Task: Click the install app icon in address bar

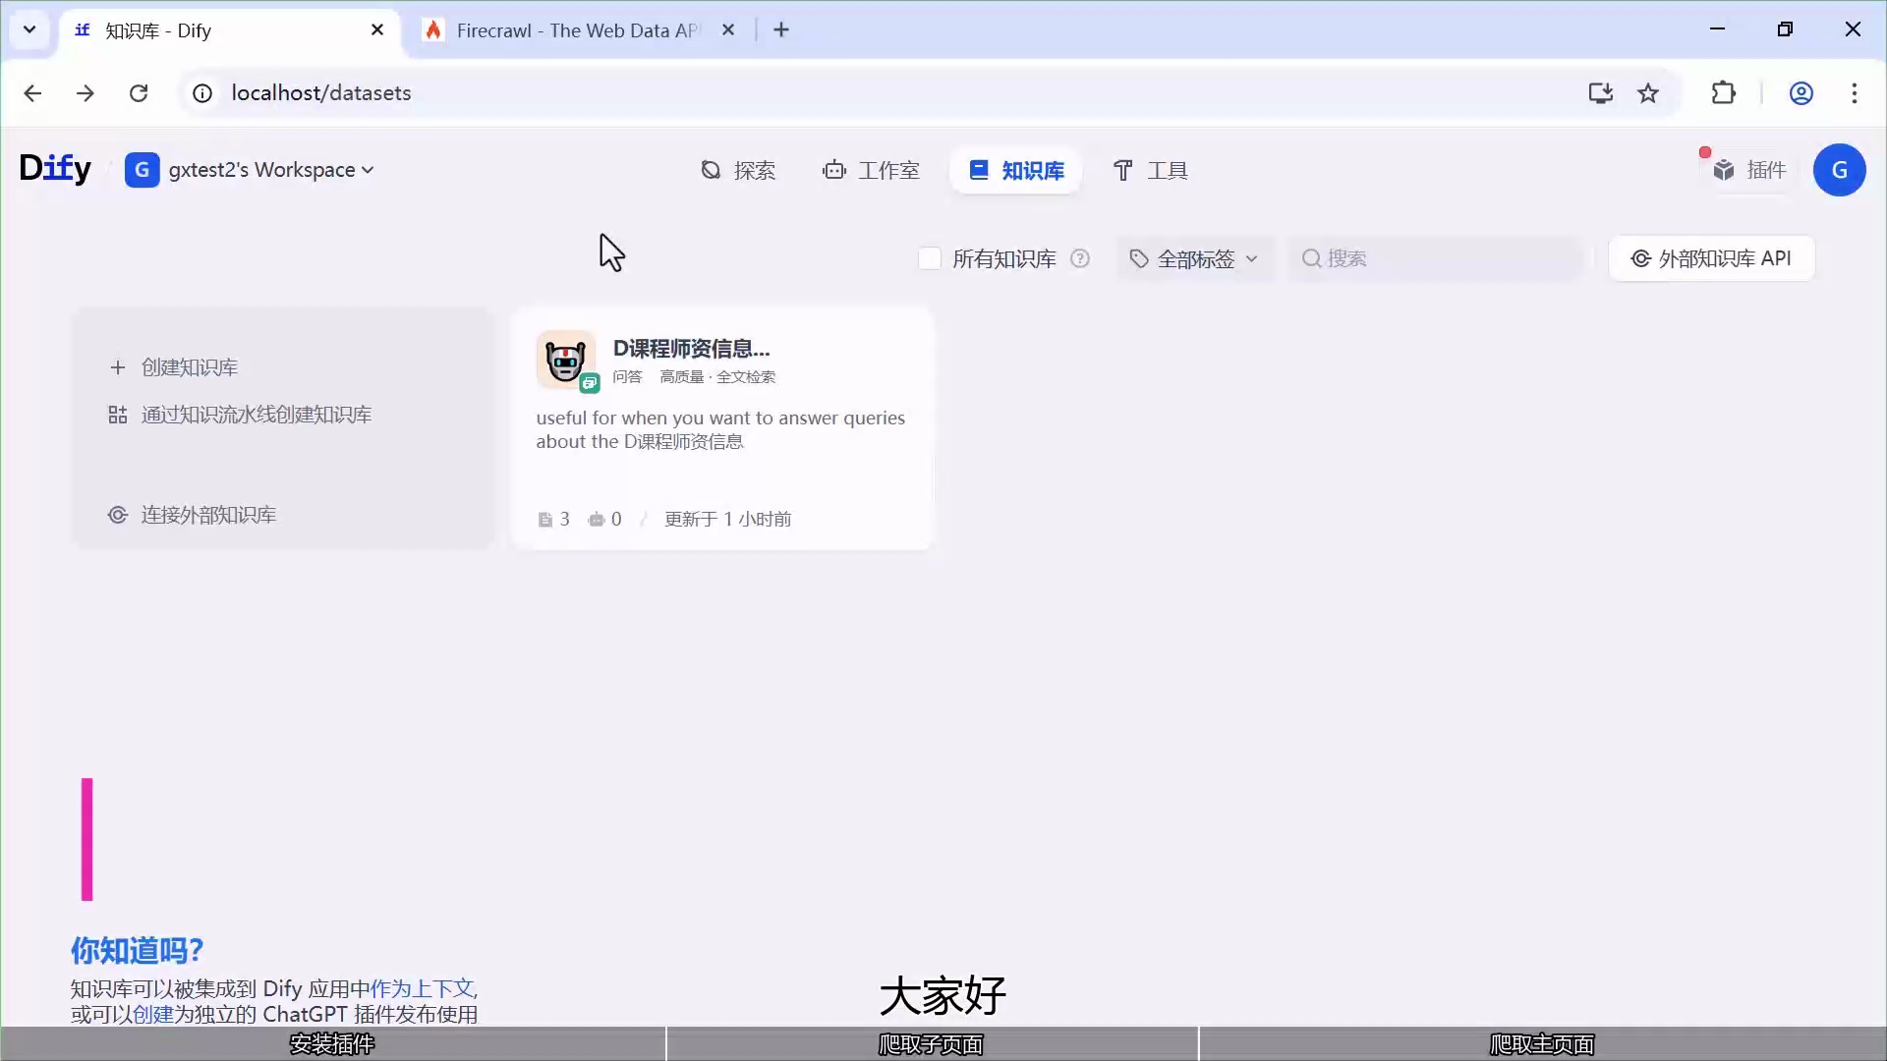Action: pyautogui.click(x=1601, y=93)
